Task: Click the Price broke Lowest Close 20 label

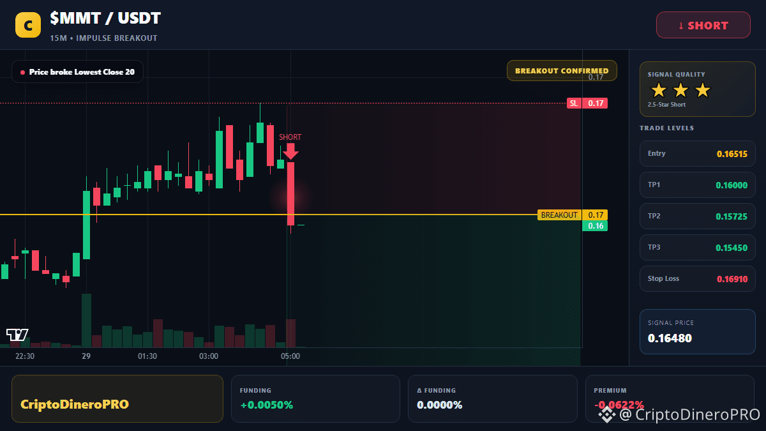Action: (x=77, y=72)
